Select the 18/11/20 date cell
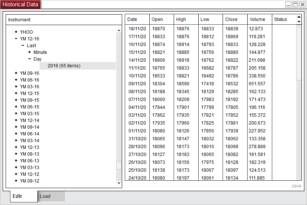The height and width of the screenshot is (205, 307). [x=137, y=29]
